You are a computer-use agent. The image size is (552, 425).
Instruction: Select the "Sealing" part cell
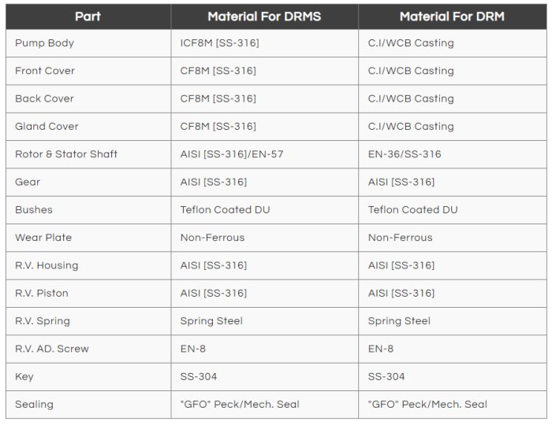click(x=34, y=405)
